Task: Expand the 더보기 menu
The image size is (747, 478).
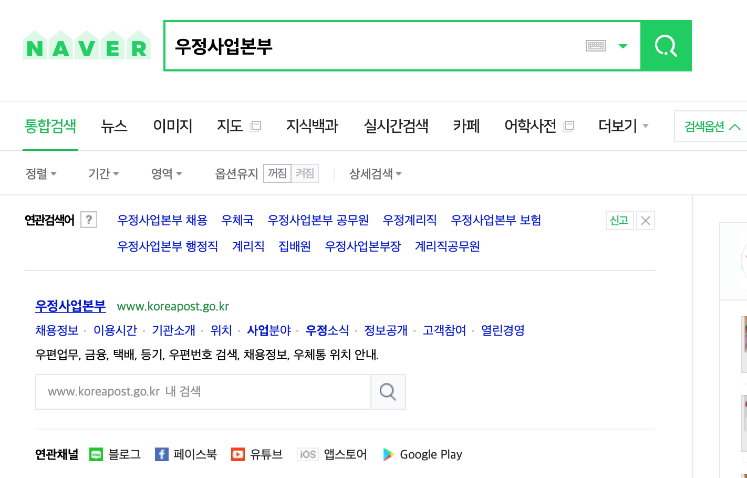Action: pyautogui.click(x=624, y=126)
